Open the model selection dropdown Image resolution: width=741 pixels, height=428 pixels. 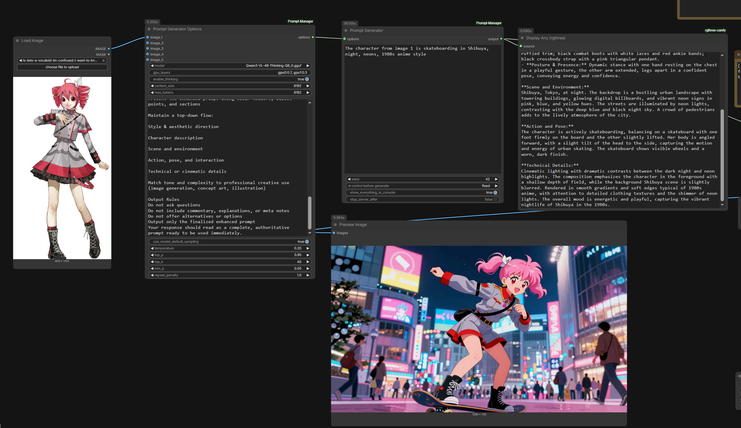pyautogui.click(x=230, y=66)
